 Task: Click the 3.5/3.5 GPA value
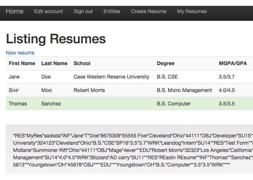click(x=227, y=103)
